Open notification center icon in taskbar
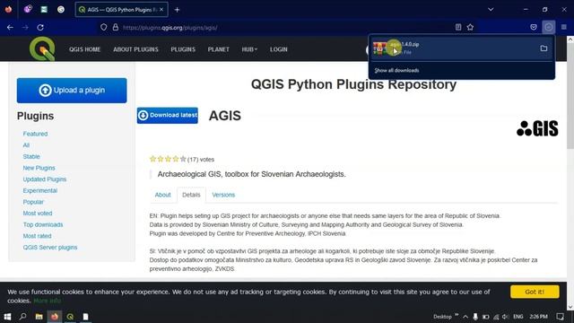The width and height of the screenshot is (574, 323). point(560,317)
